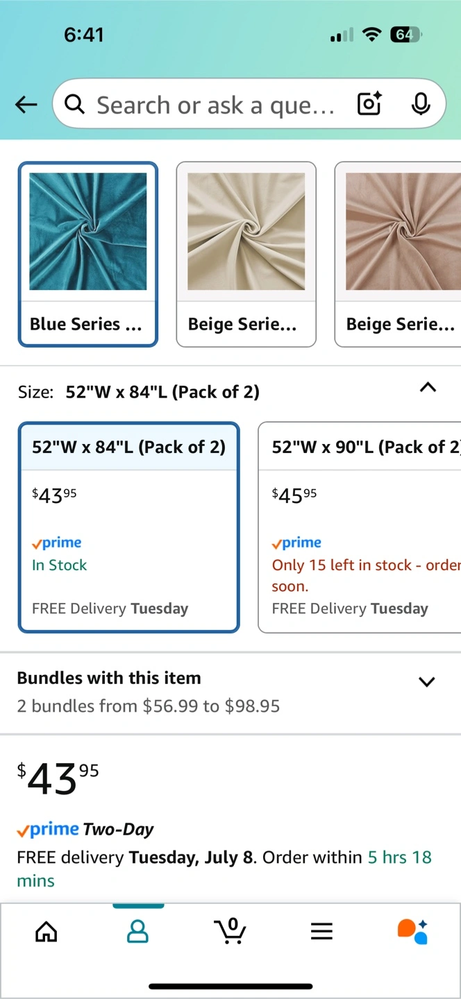Go to Home tab icon
Image resolution: width=461 pixels, height=999 pixels.
click(x=47, y=931)
